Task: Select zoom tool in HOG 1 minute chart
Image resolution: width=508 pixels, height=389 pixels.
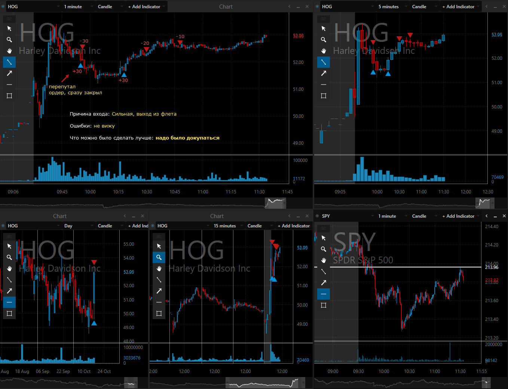Action: (9, 40)
